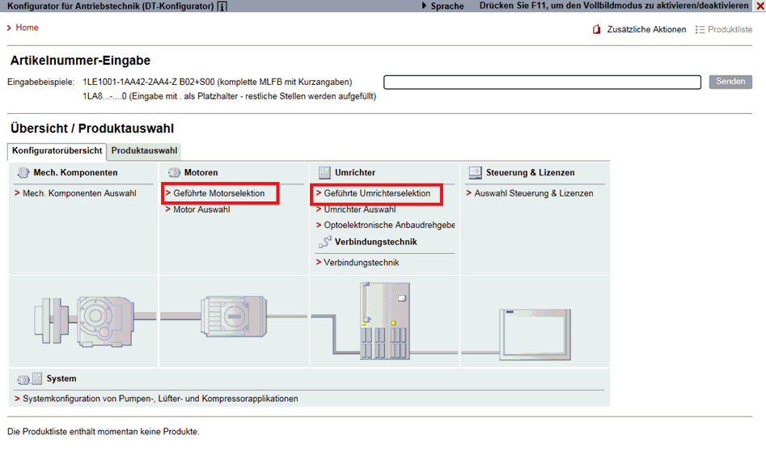
Task: Click the Steuerung & Lizenzen header icon
Action: click(x=474, y=173)
